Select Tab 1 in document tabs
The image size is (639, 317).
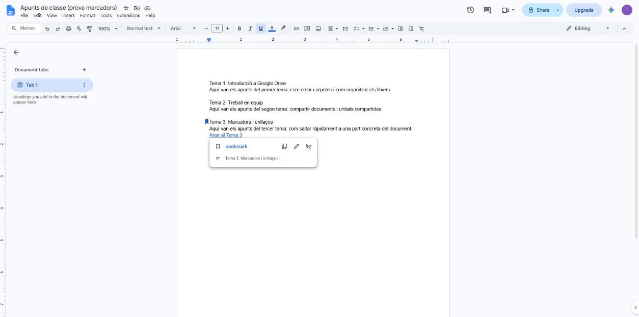(51, 85)
